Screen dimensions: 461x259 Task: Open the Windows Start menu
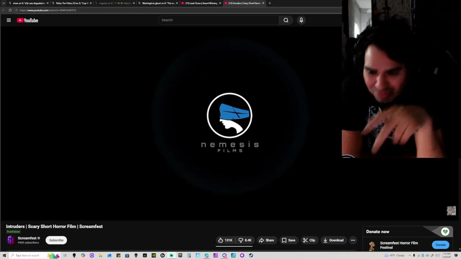click(4, 255)
